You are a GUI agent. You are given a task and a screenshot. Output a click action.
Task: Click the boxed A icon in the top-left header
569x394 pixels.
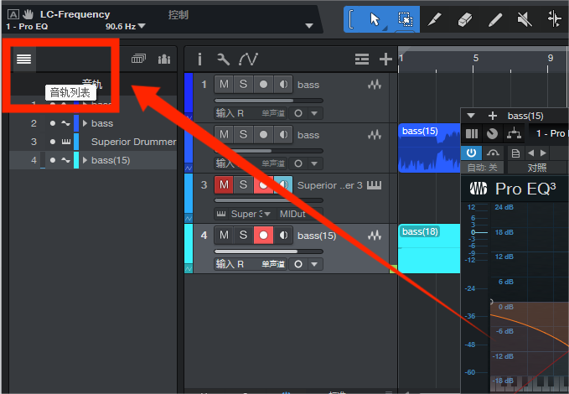point(13,14)
